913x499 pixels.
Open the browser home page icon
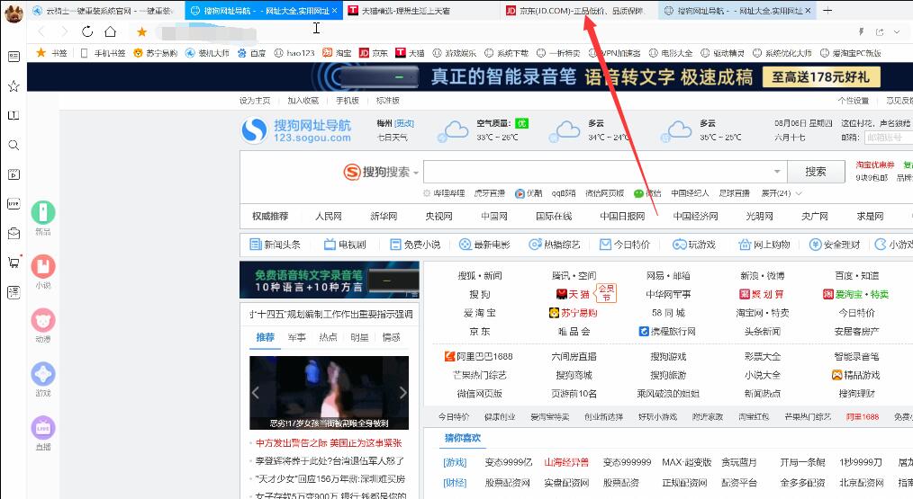point(111,32)
